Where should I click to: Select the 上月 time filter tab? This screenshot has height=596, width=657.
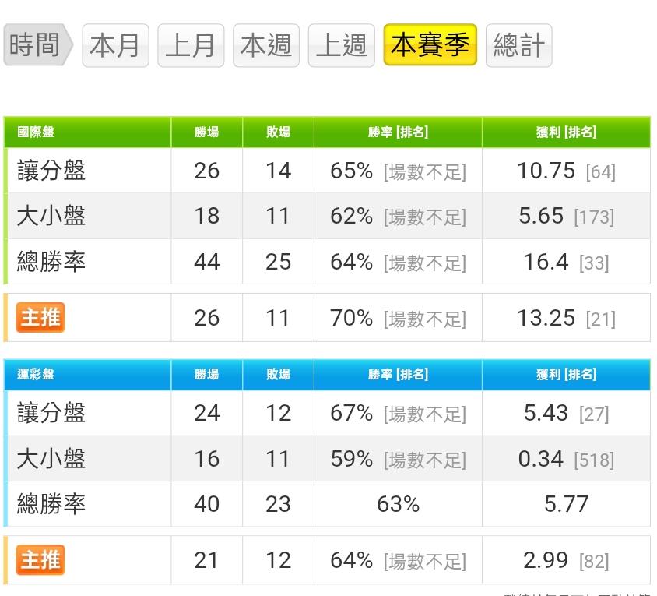(191, 45)
